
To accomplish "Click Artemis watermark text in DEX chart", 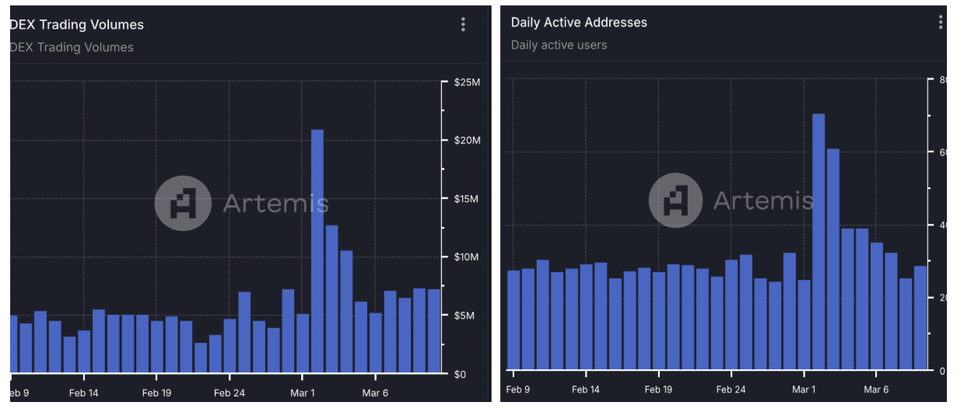I will pyautogui.click(x=275, y=204).
